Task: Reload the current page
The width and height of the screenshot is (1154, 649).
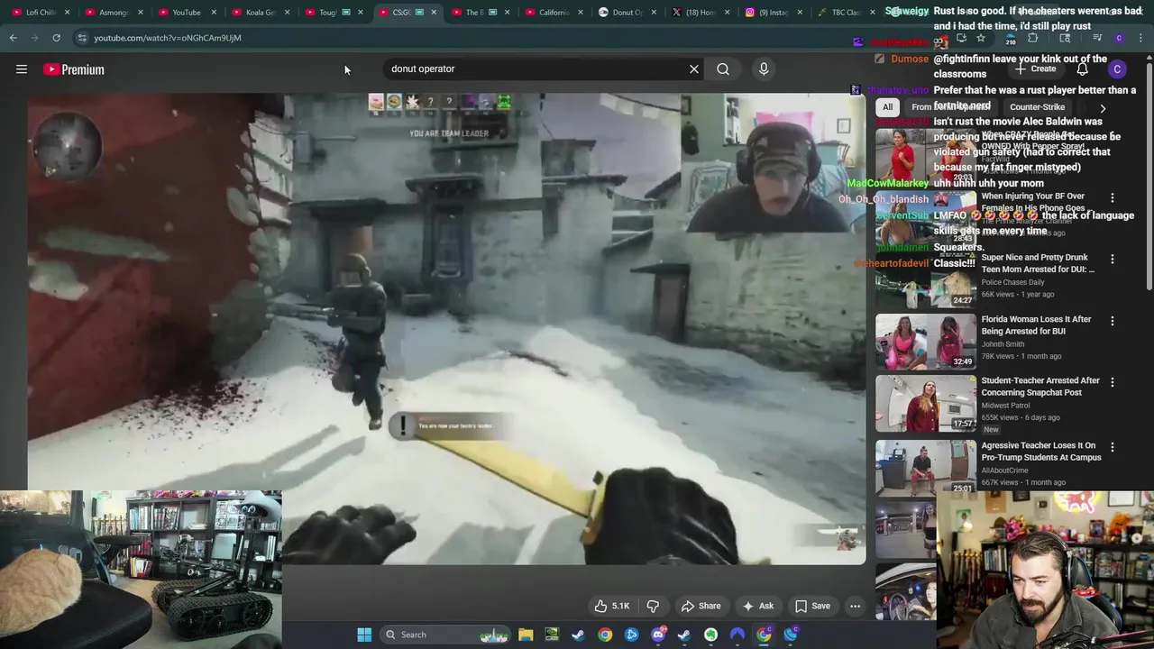Action: pyautogui.click(x=56, y=38)
